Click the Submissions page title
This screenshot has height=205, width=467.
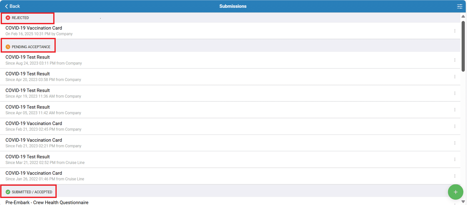coord(233,6)
